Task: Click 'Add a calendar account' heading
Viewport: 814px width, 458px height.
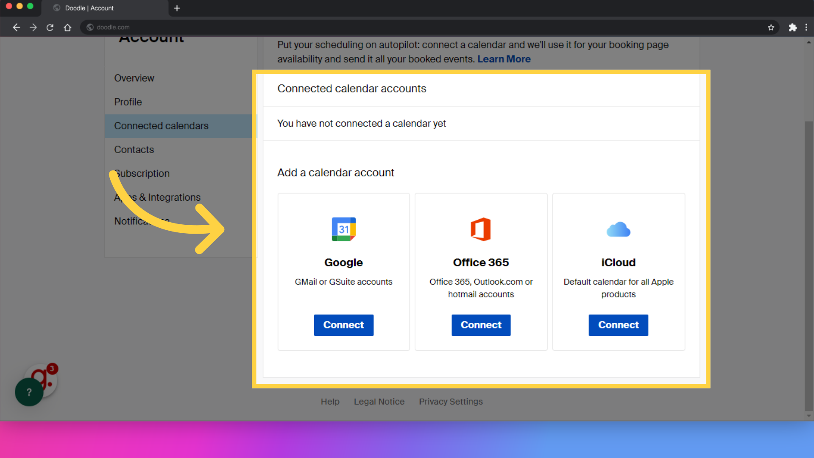Action: [x=335, y=173]
